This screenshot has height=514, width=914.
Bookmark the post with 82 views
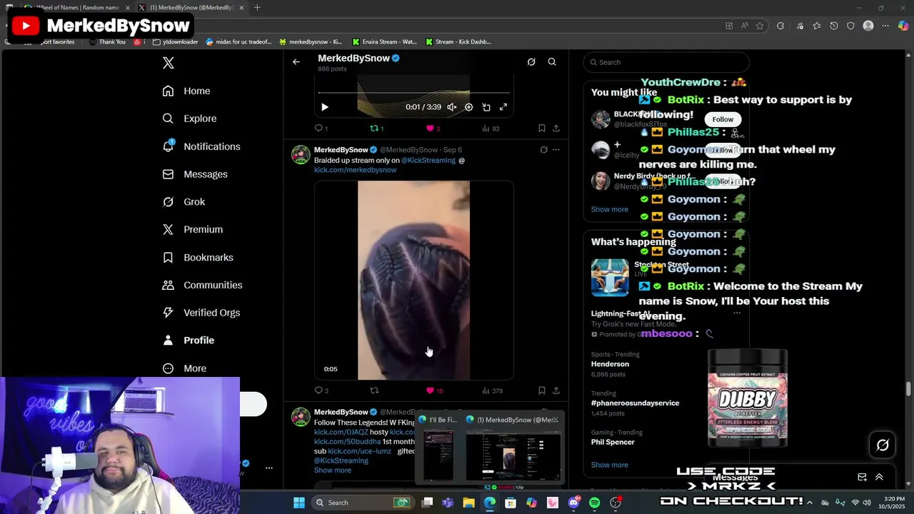[542, 128]
